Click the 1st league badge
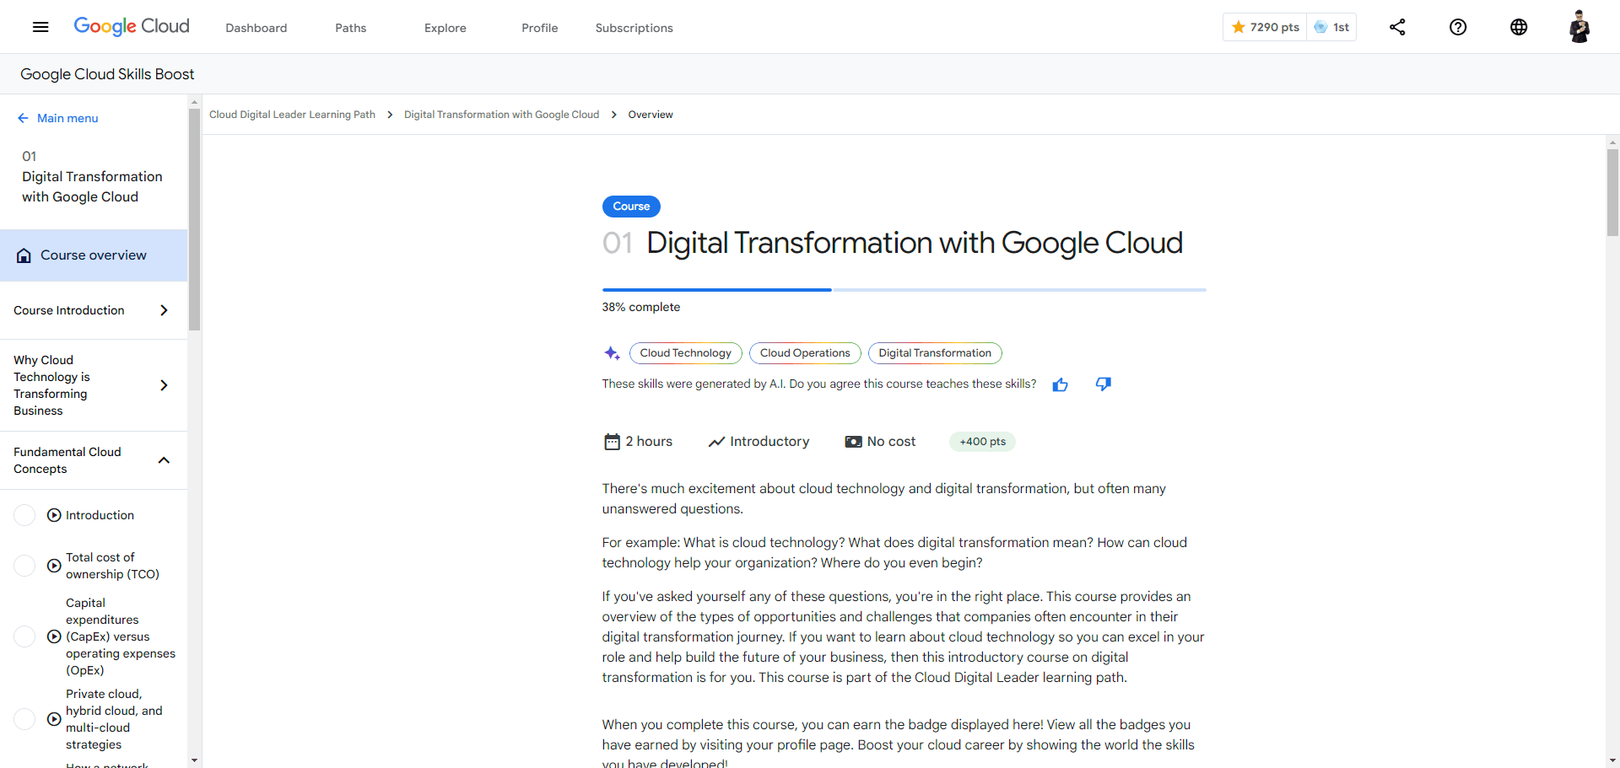The image size is (1620, 768). pyautogui.click(x=1331, y=27)
